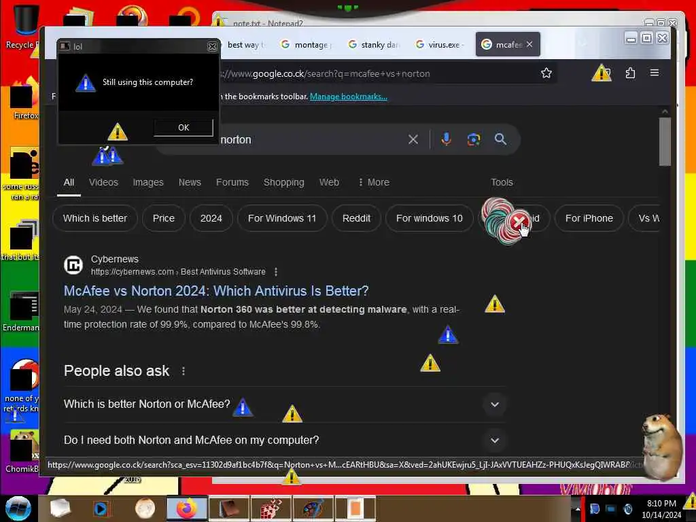Image resolution: width=696 pixels, height=522 pixels.
Task: Click the "For windows 10" chip
Action: click(x=430, y=218)
